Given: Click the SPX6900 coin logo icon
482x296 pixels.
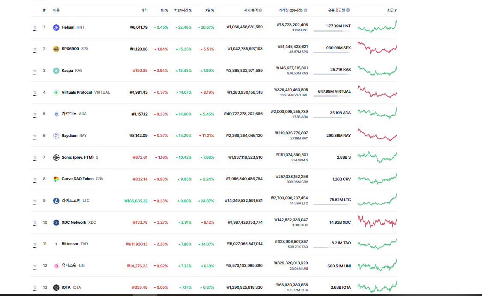Looking at the screenshot, I should 56,49.
